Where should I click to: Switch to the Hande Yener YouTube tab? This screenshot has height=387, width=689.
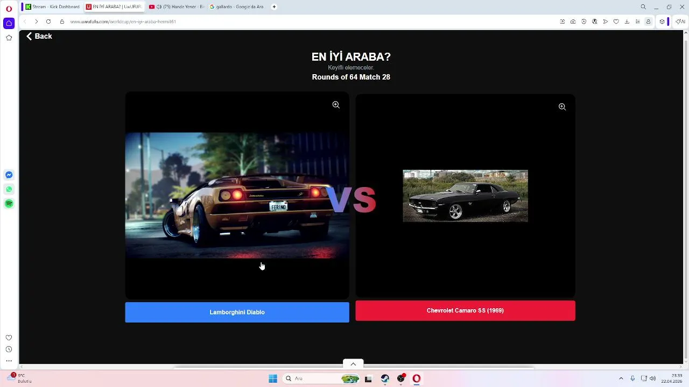[x=177, y=7]
